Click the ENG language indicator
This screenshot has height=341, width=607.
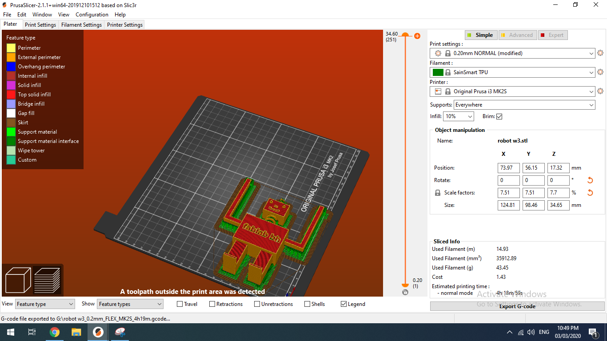click(544, 332)
